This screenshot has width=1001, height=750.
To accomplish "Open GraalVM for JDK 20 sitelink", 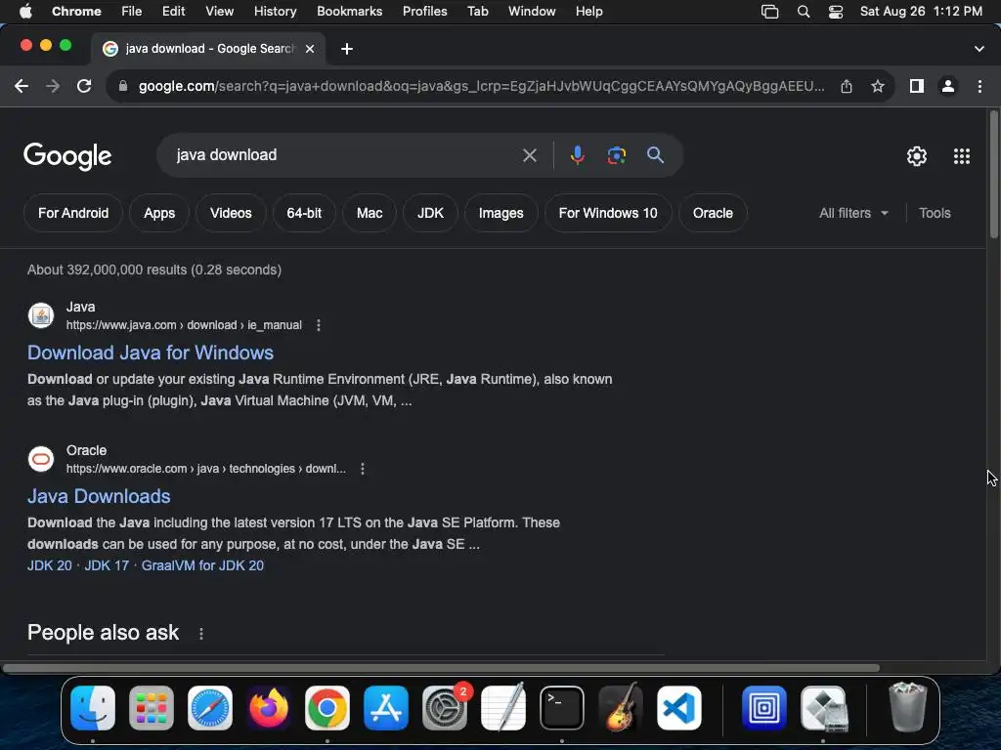I will (x=202, y=565).
